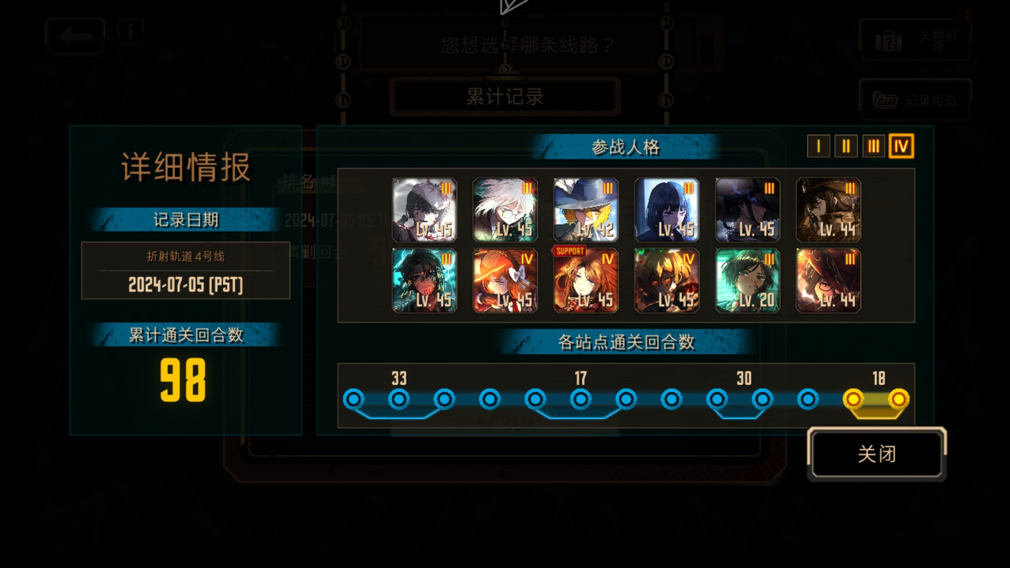Click the SUPPORT character portrait
This screenshot has height=568, width=1010.
coord(586,280)
